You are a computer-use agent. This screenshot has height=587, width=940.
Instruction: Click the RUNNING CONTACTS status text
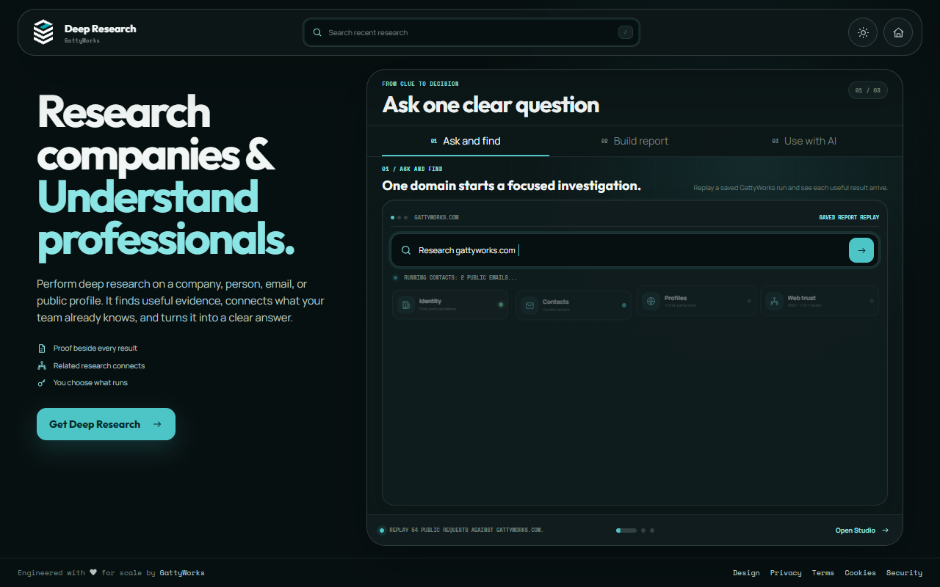pos(460,278)
